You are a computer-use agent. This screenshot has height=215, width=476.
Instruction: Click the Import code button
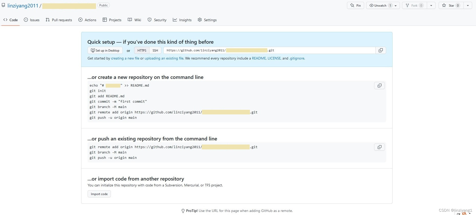[x=99, y=194]
